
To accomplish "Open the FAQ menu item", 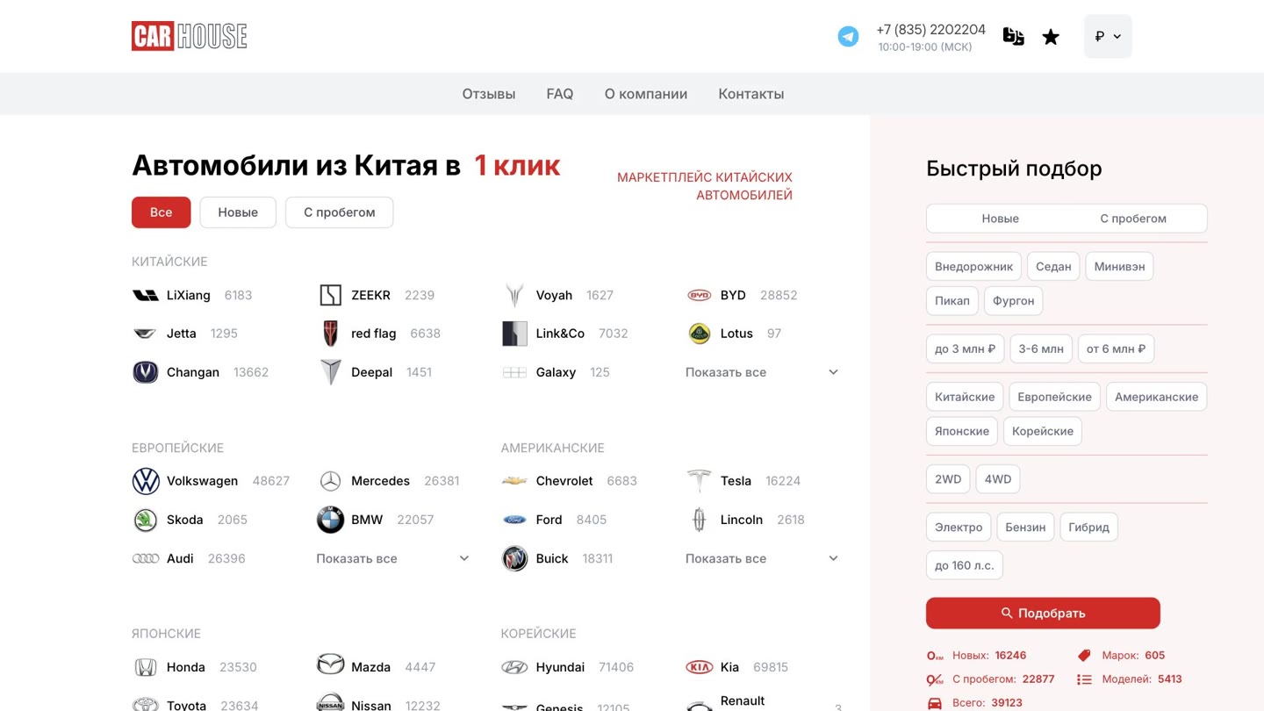I will [x=560, y=94].
